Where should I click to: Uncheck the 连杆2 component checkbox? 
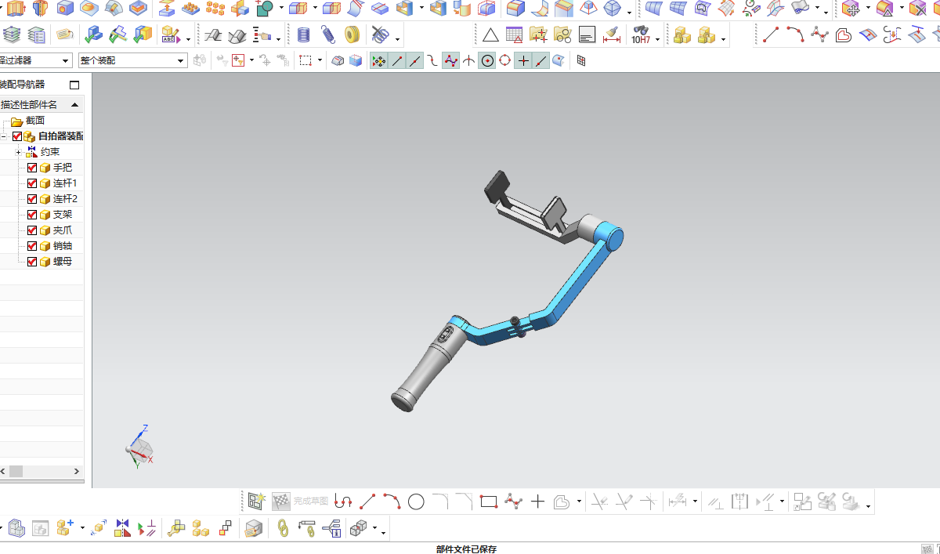(32, 199)
